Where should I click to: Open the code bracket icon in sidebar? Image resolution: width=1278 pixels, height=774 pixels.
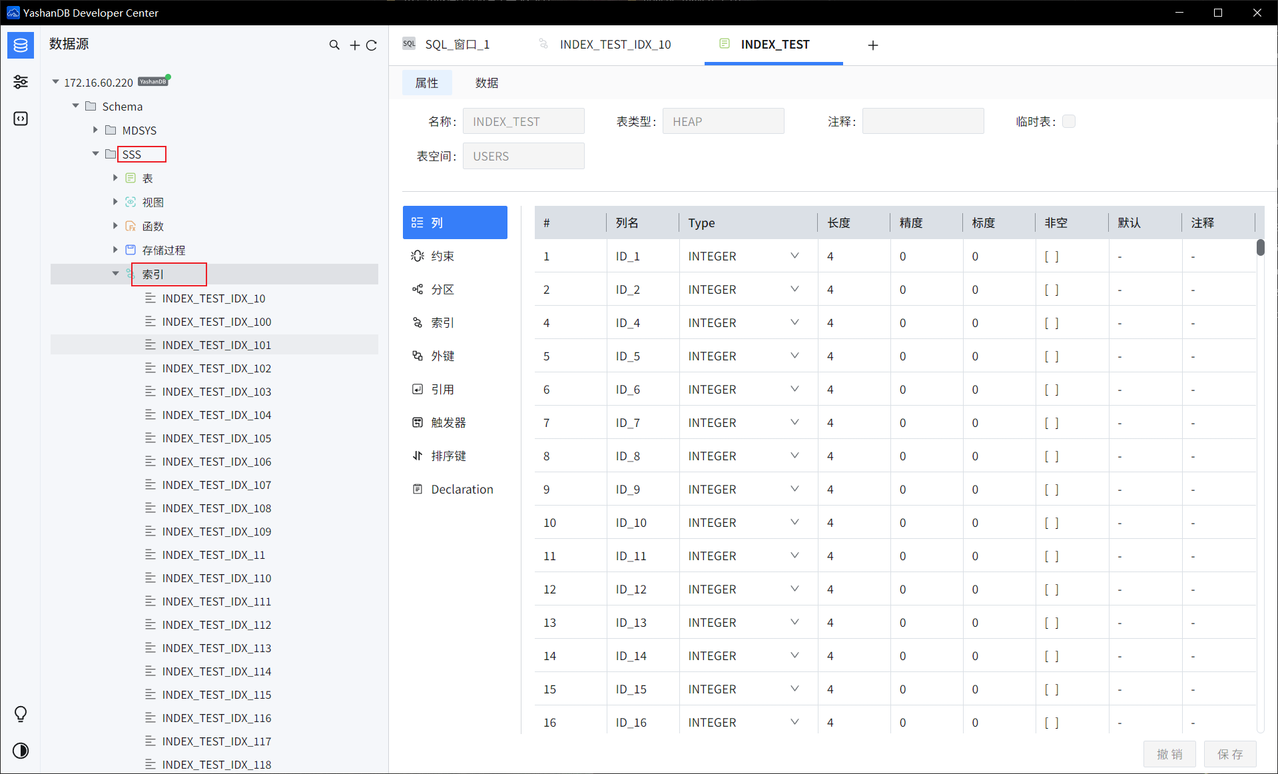click(21, 119)
